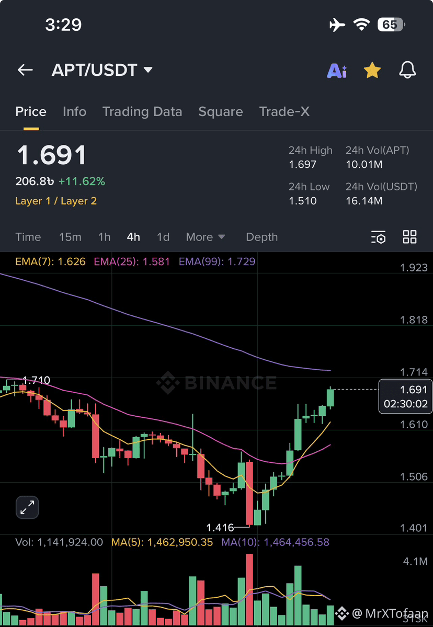Tap the latest green candlestick
The height and width of the screenshot is (627, 433).
tap(331, 398)
